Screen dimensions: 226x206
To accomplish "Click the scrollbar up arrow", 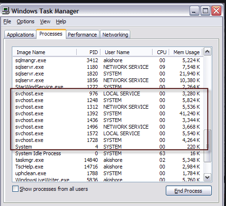I will click(207, 52).
